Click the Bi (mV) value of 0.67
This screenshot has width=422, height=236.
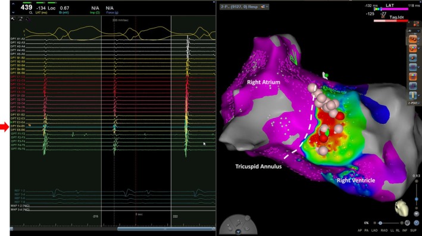point(65,8)
